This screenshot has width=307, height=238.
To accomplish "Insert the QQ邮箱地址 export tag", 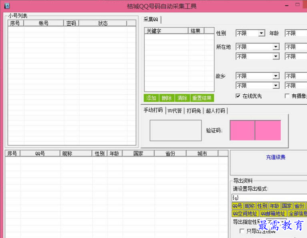I will (273, 214).
